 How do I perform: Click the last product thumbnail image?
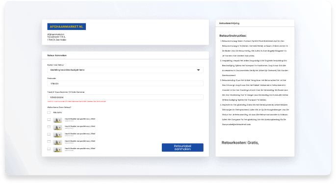pos(57,150)
